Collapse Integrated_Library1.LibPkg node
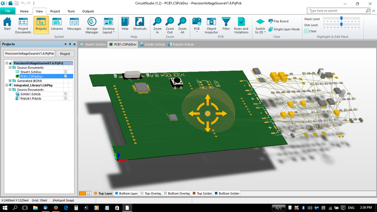 point(7,85)
